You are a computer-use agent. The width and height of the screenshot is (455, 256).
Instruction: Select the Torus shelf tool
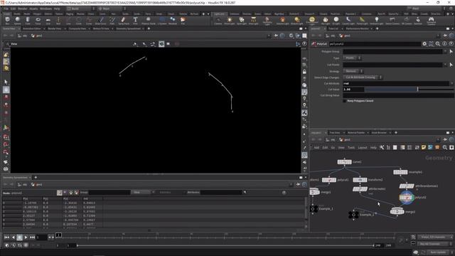[x=38, y=21]
